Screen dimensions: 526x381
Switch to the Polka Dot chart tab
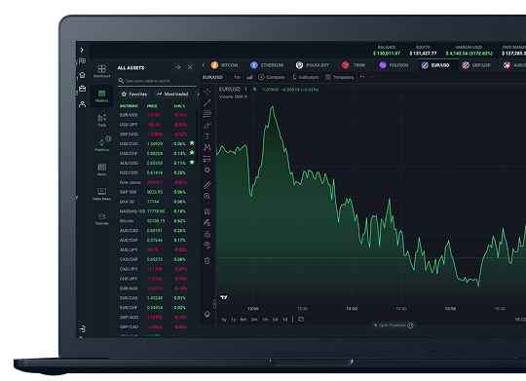click(x=313, y=65)
